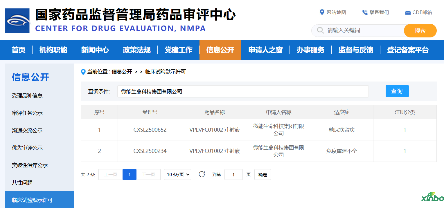The width and height of the screenshot is (444, 208).
Task: Select 登记备案平台 in the top navigation
Action: [408, 50]
